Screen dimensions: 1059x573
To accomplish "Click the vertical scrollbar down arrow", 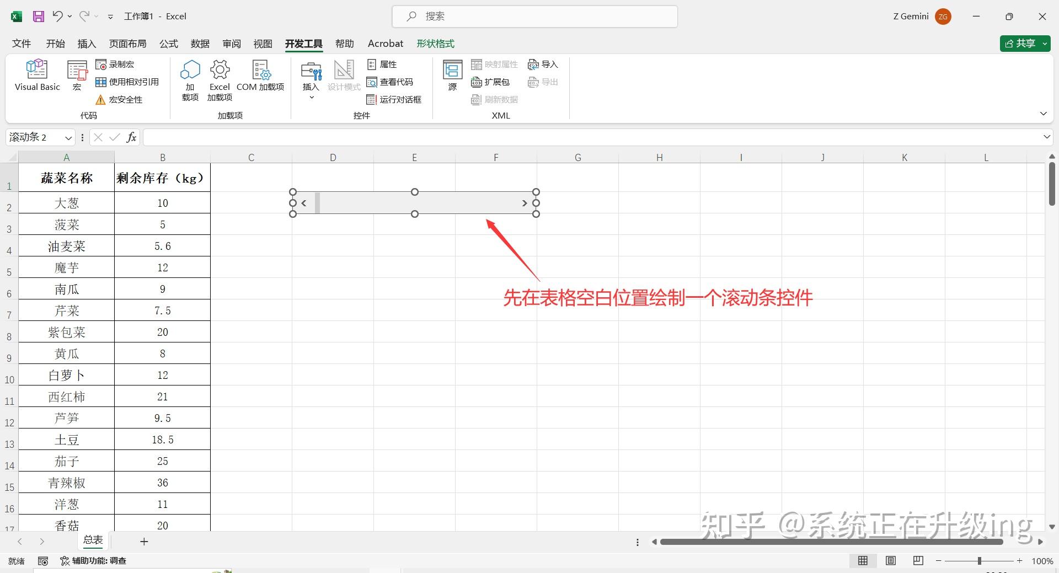I will point(1052,527).
